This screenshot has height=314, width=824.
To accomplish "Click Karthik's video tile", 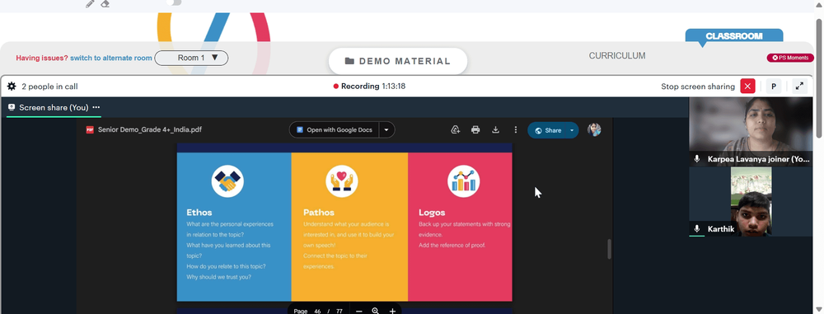I will click(x=751, y=201).
